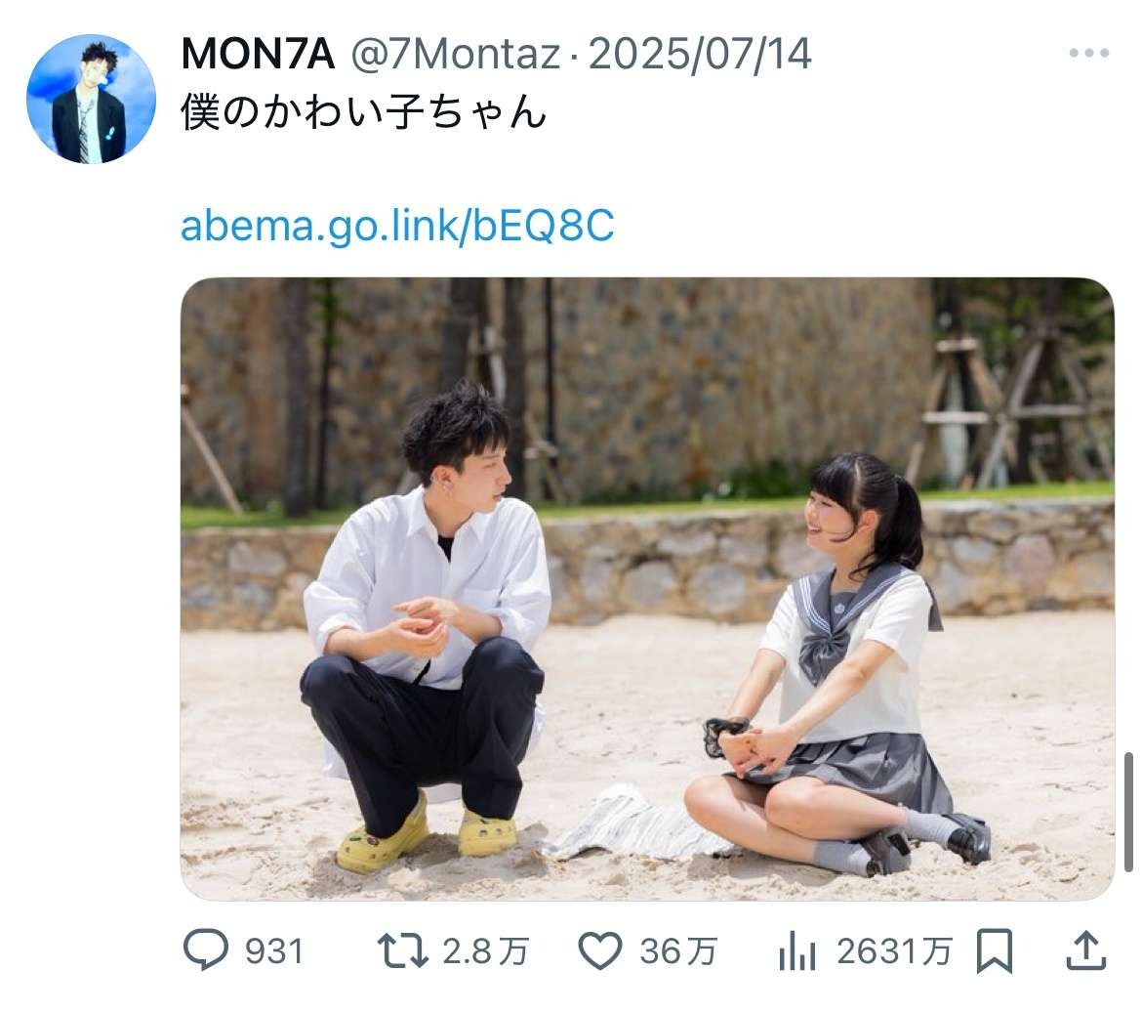The width and height of the screenshot is (1142, 1012).
Task: Like the post with heart icon
Action: click(x=600, y=950)
